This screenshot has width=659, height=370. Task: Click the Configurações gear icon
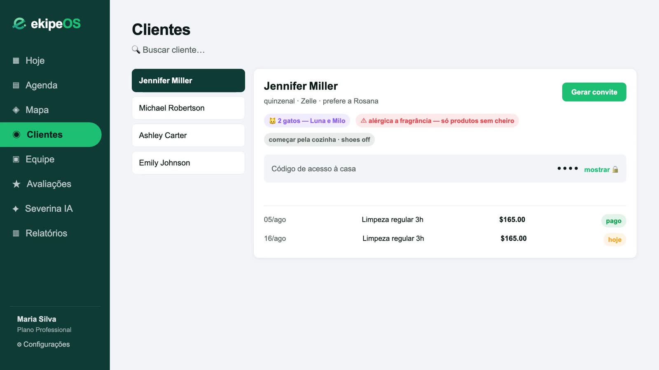[x=19, y=345]
